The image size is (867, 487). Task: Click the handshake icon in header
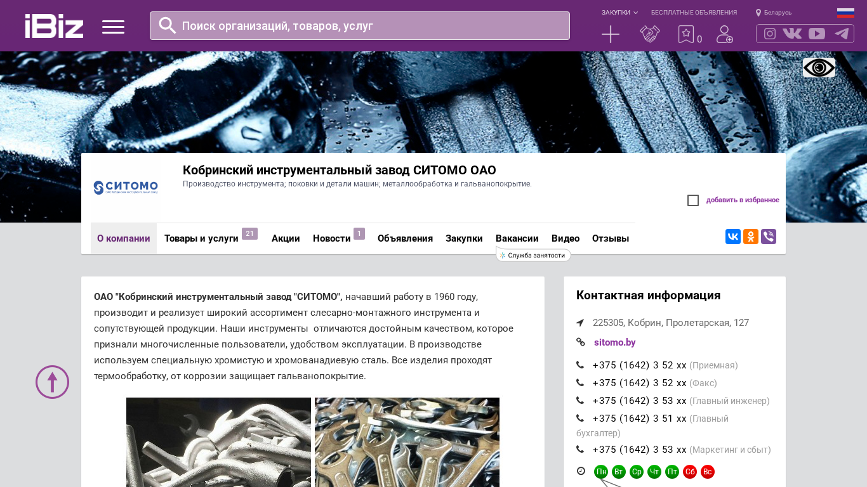(649, 34)
